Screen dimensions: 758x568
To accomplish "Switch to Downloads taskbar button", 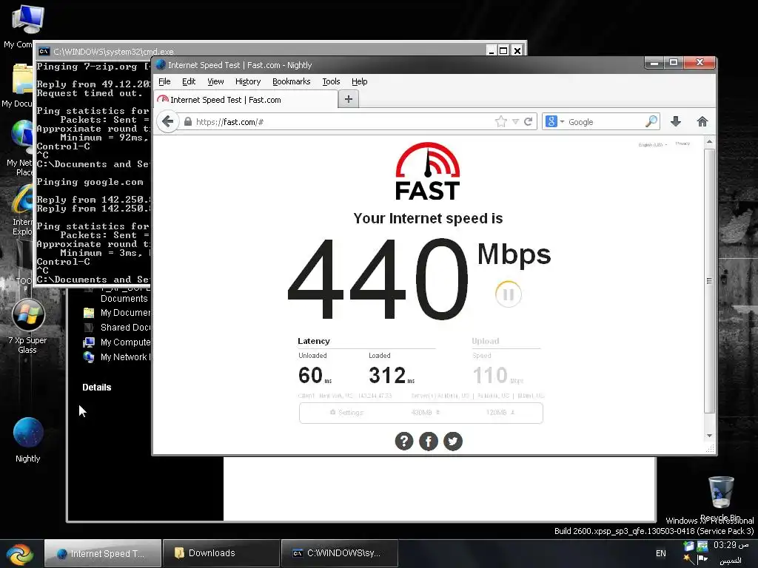I will click(x=221, y=553).
